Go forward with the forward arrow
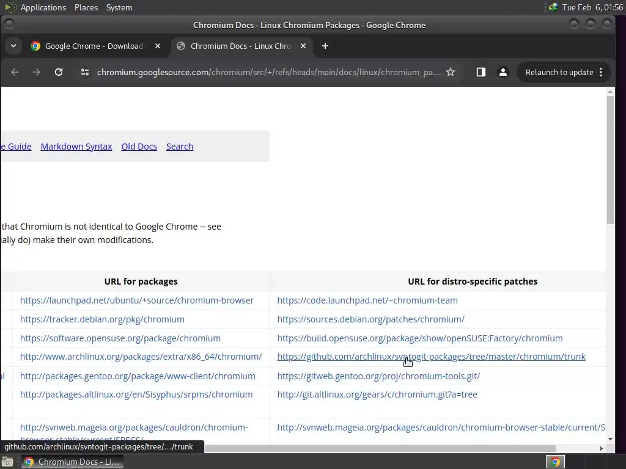Viewport: 626px width, 469px height. click(36, 72)
